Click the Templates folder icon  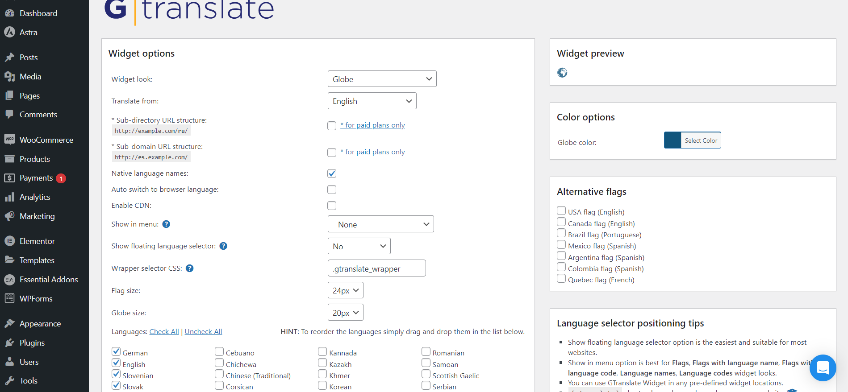pos(9,260)
